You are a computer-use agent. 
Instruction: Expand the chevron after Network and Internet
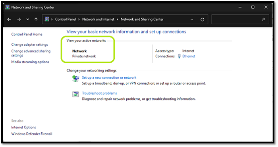click(118, 19)
